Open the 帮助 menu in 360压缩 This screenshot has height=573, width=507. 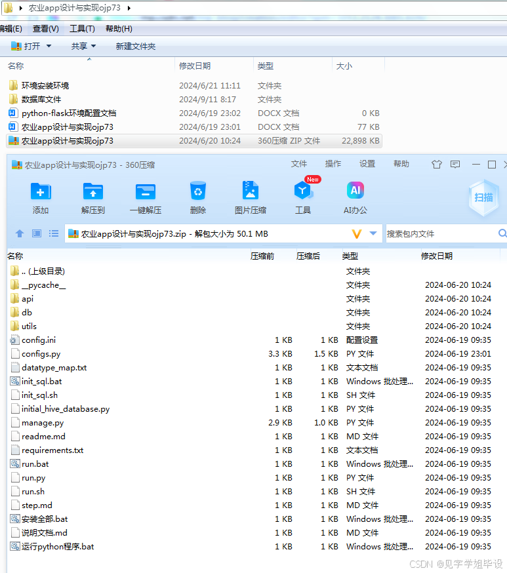[x=401, y=164]
